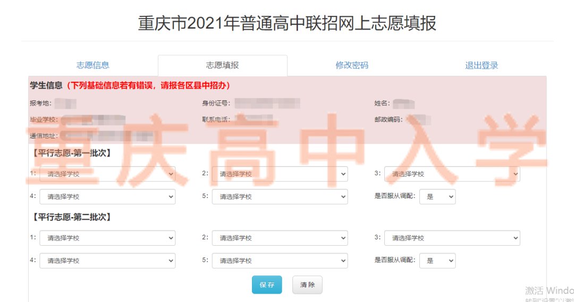This screenshot has width=574, height=302.
Task: Open second batch school choice 4 dropdown
Action: pyautogui.click(x=107, y=261)
